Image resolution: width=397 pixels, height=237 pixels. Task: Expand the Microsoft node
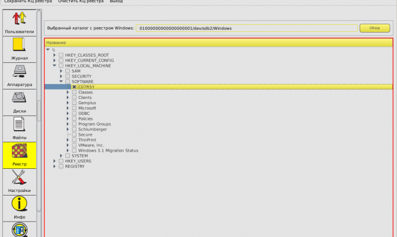coord(68,108)
